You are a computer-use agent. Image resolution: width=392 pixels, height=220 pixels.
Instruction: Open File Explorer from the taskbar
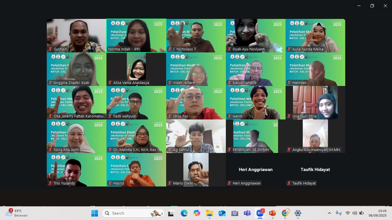(x=209, y=213)
